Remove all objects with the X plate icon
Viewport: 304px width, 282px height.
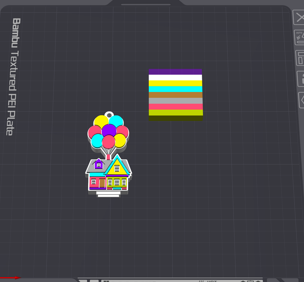tap(299, 18)
